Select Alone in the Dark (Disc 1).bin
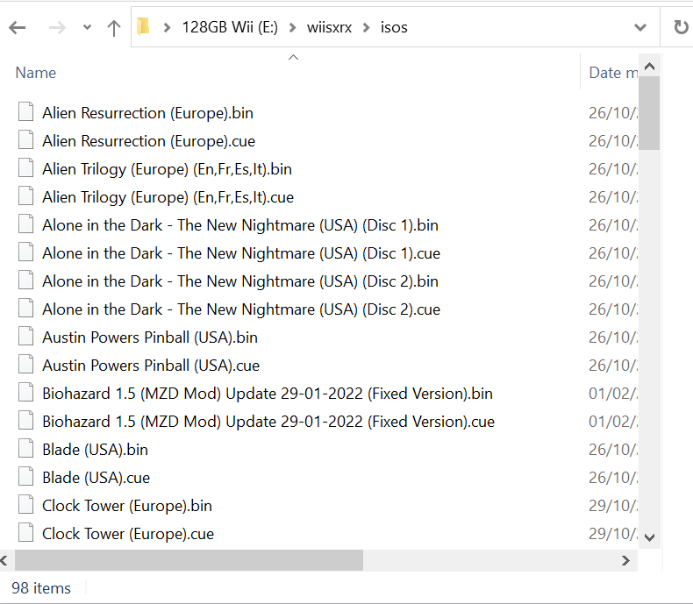The image size is (693, 604). click(240, 225)
